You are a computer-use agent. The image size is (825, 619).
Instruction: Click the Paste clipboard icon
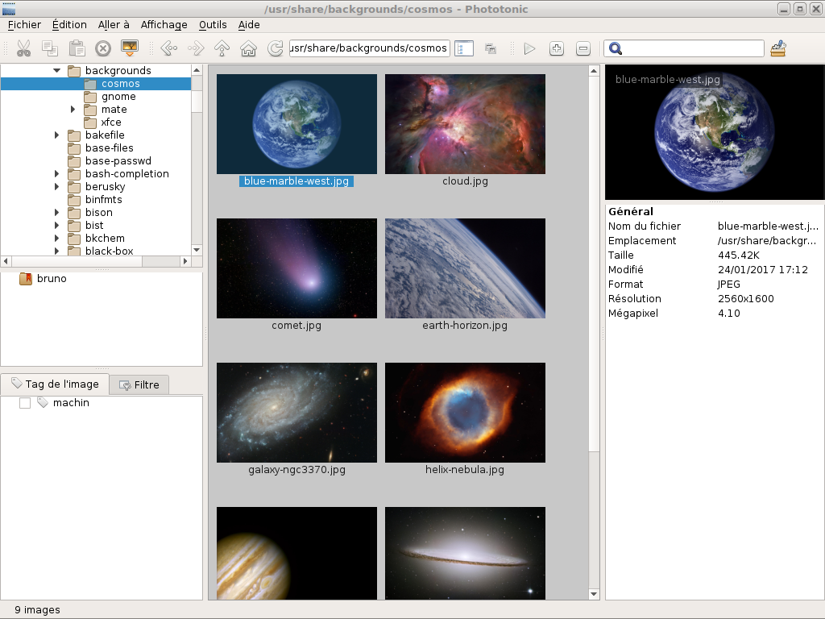[77, 48]
